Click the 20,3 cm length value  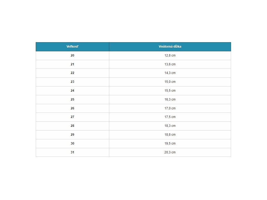[170, 152]
